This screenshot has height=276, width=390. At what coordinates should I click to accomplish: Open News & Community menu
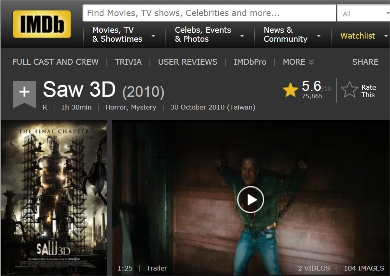292,35
